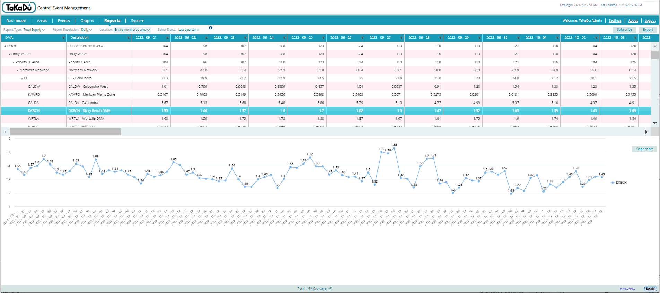
Task: Open filter on DMA column
Action: 63,38
